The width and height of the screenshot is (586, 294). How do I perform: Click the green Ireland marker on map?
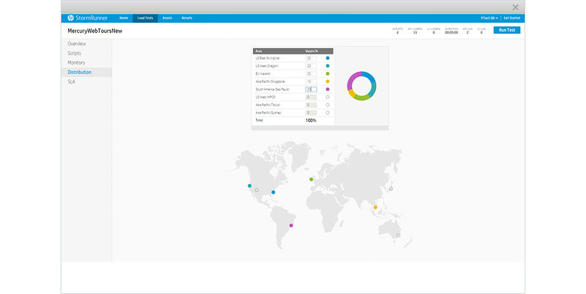pos(311,179)
